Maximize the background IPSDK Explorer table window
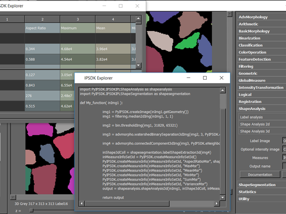 [x=120, y=6]
